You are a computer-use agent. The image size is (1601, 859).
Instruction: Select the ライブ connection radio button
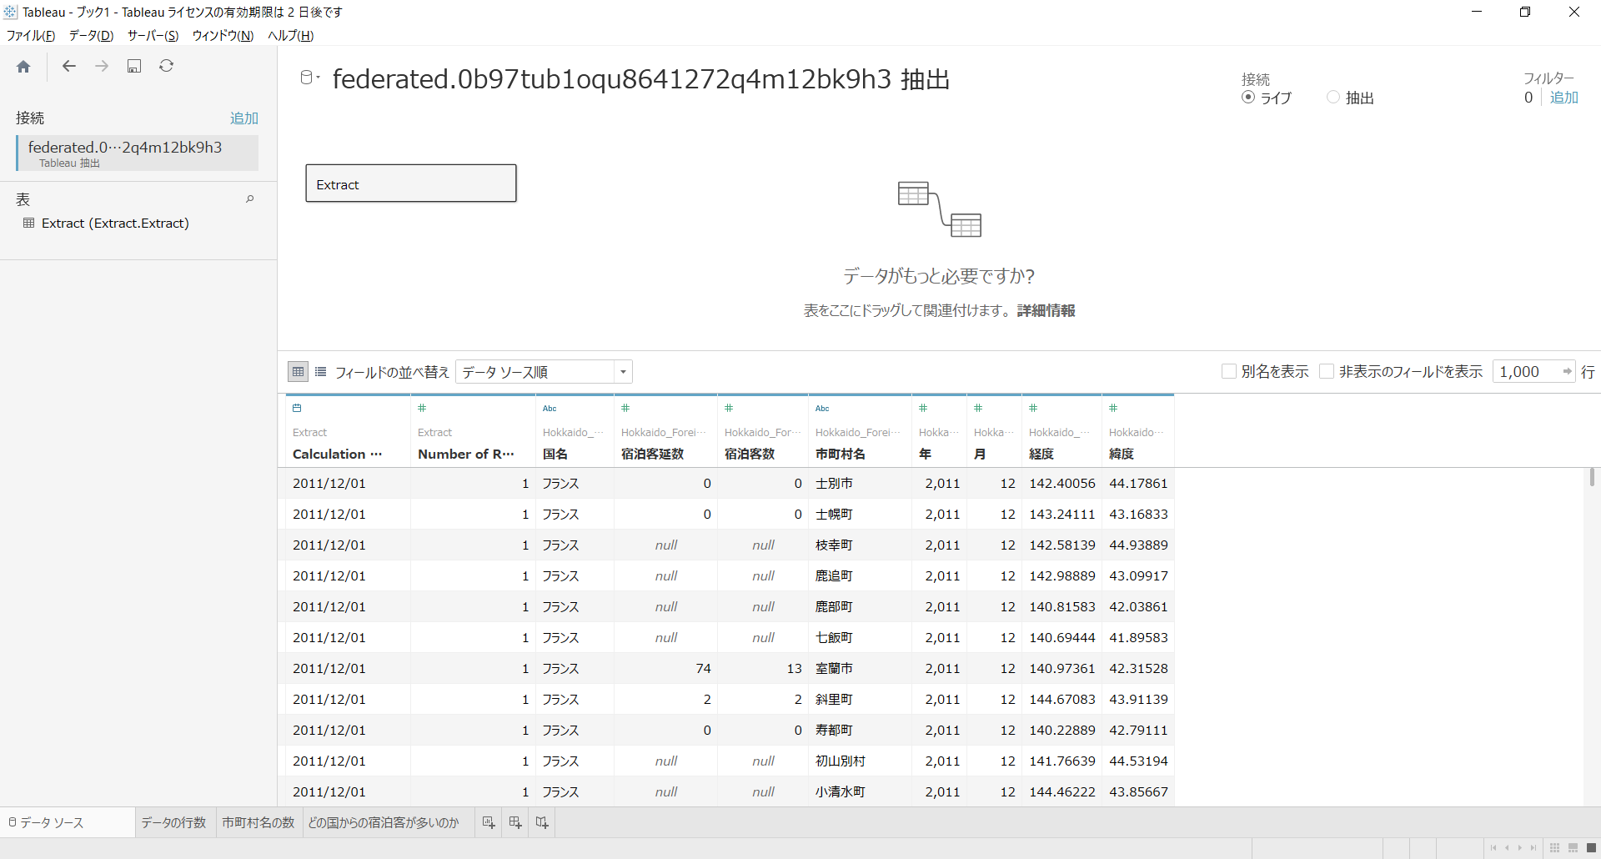[x=1248, y=98]
